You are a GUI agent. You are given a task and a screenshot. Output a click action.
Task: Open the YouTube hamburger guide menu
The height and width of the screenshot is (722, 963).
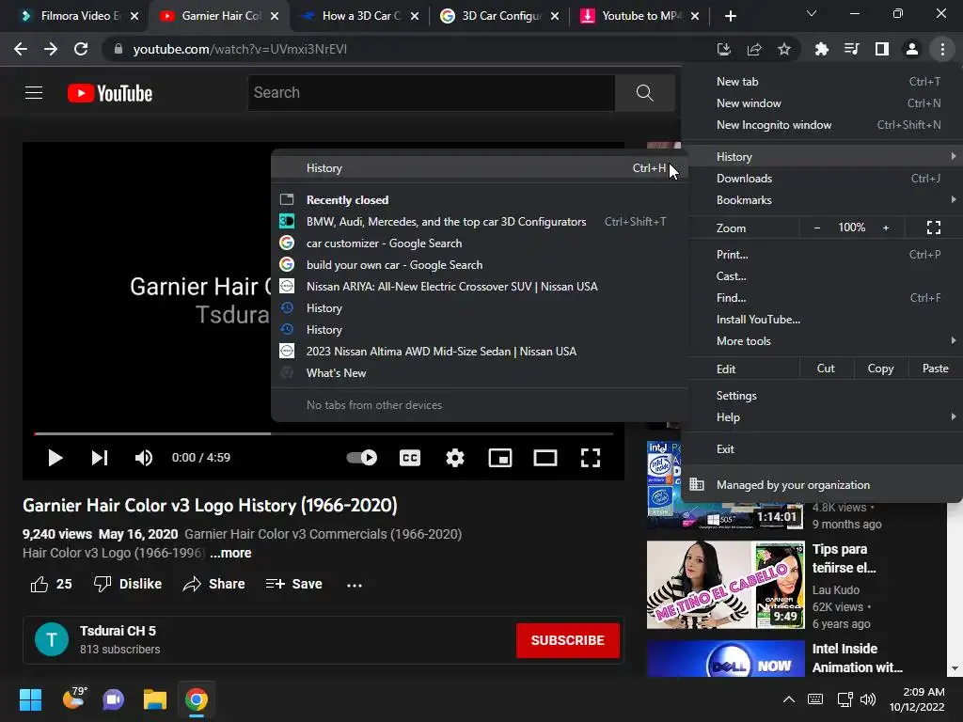[34, 93]
